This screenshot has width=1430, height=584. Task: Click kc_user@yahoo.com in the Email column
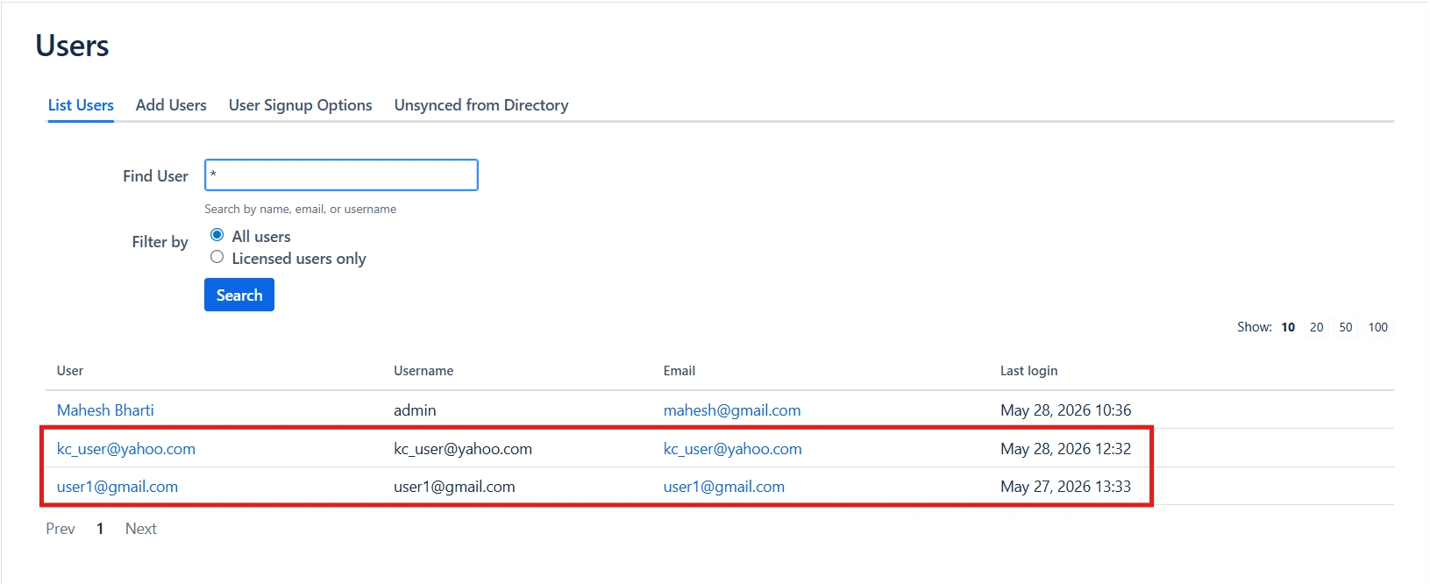coord(733,449)
